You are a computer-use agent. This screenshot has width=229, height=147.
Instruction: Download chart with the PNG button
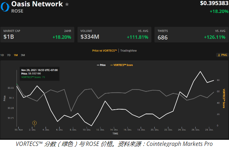[x=222, y=55]
